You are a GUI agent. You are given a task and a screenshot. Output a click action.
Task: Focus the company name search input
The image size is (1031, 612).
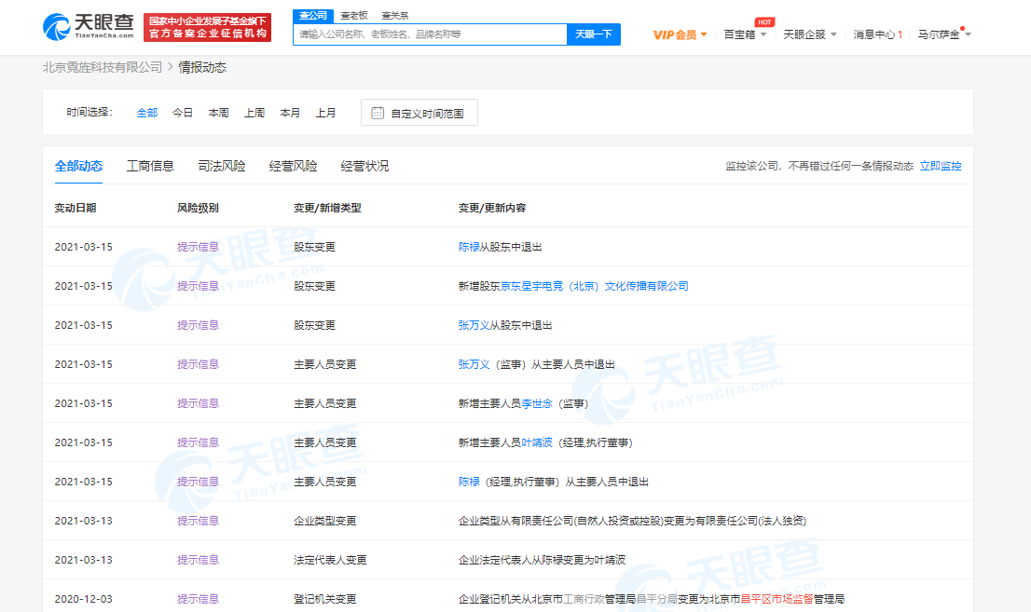point(430,34)
